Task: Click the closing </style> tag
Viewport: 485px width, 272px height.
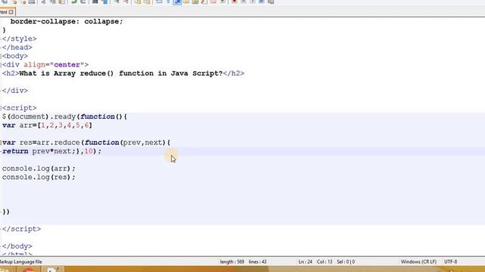Action: [x=19, y=39]
